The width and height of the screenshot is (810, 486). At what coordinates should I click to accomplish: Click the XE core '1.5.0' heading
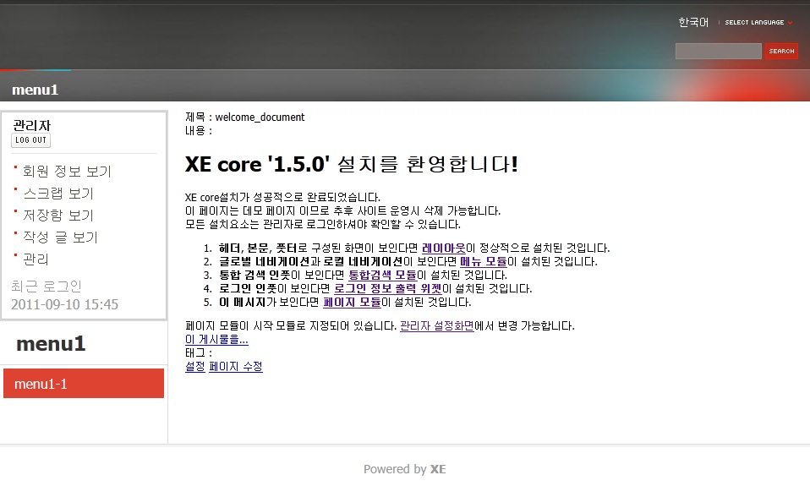click(351, 164)
